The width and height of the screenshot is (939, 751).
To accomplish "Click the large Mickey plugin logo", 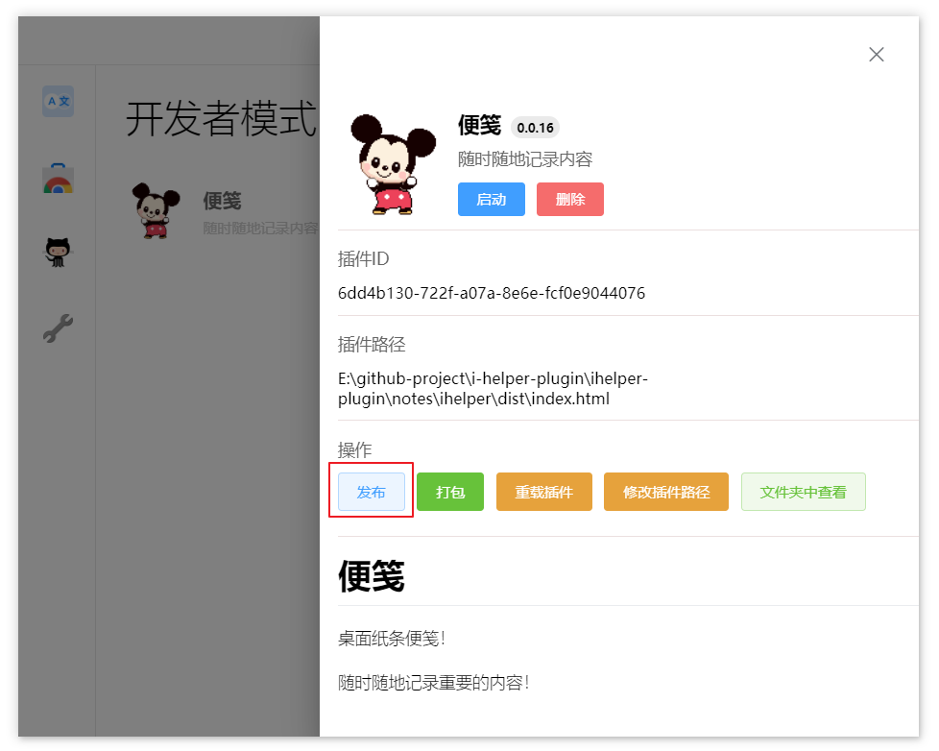I will point(393,164).
